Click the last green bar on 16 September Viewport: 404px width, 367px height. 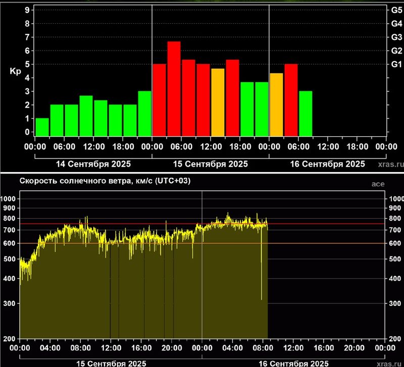pyautogui.click(x=306, y=114)
